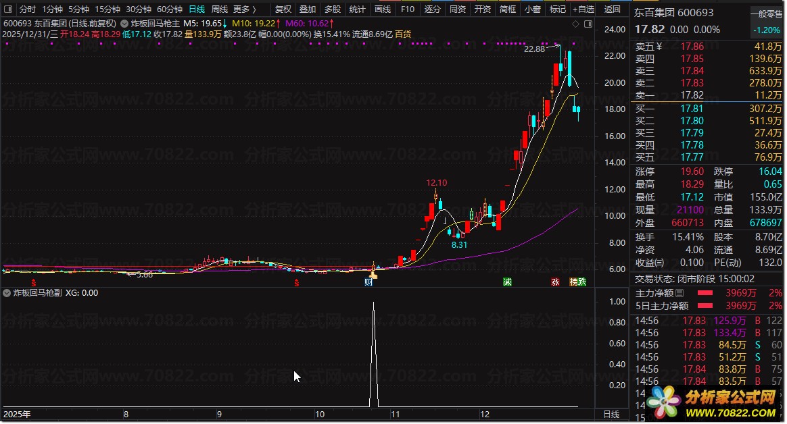Select the 15分钟 period
Image resolution: width=787 pixels, height=424 pixels.
pos(108,9)
